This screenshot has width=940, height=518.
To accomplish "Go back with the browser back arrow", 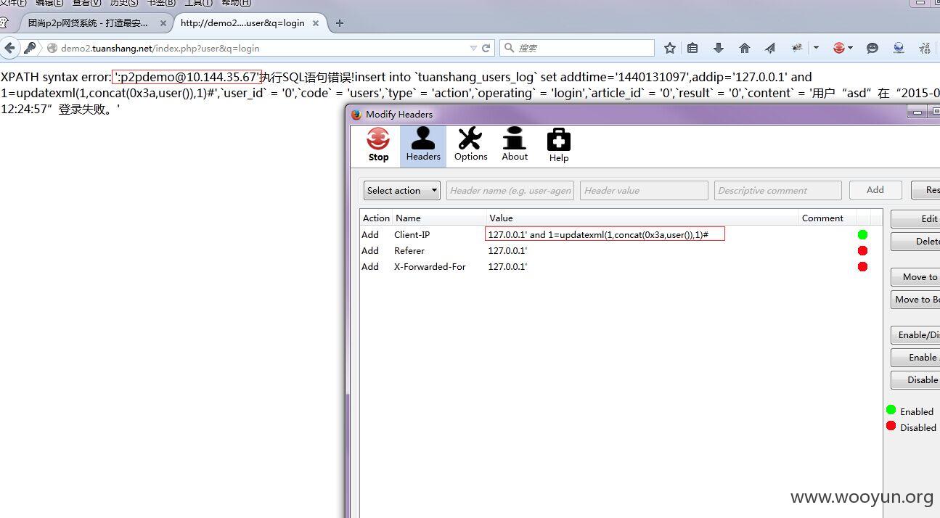I will (x=9, y=48).
